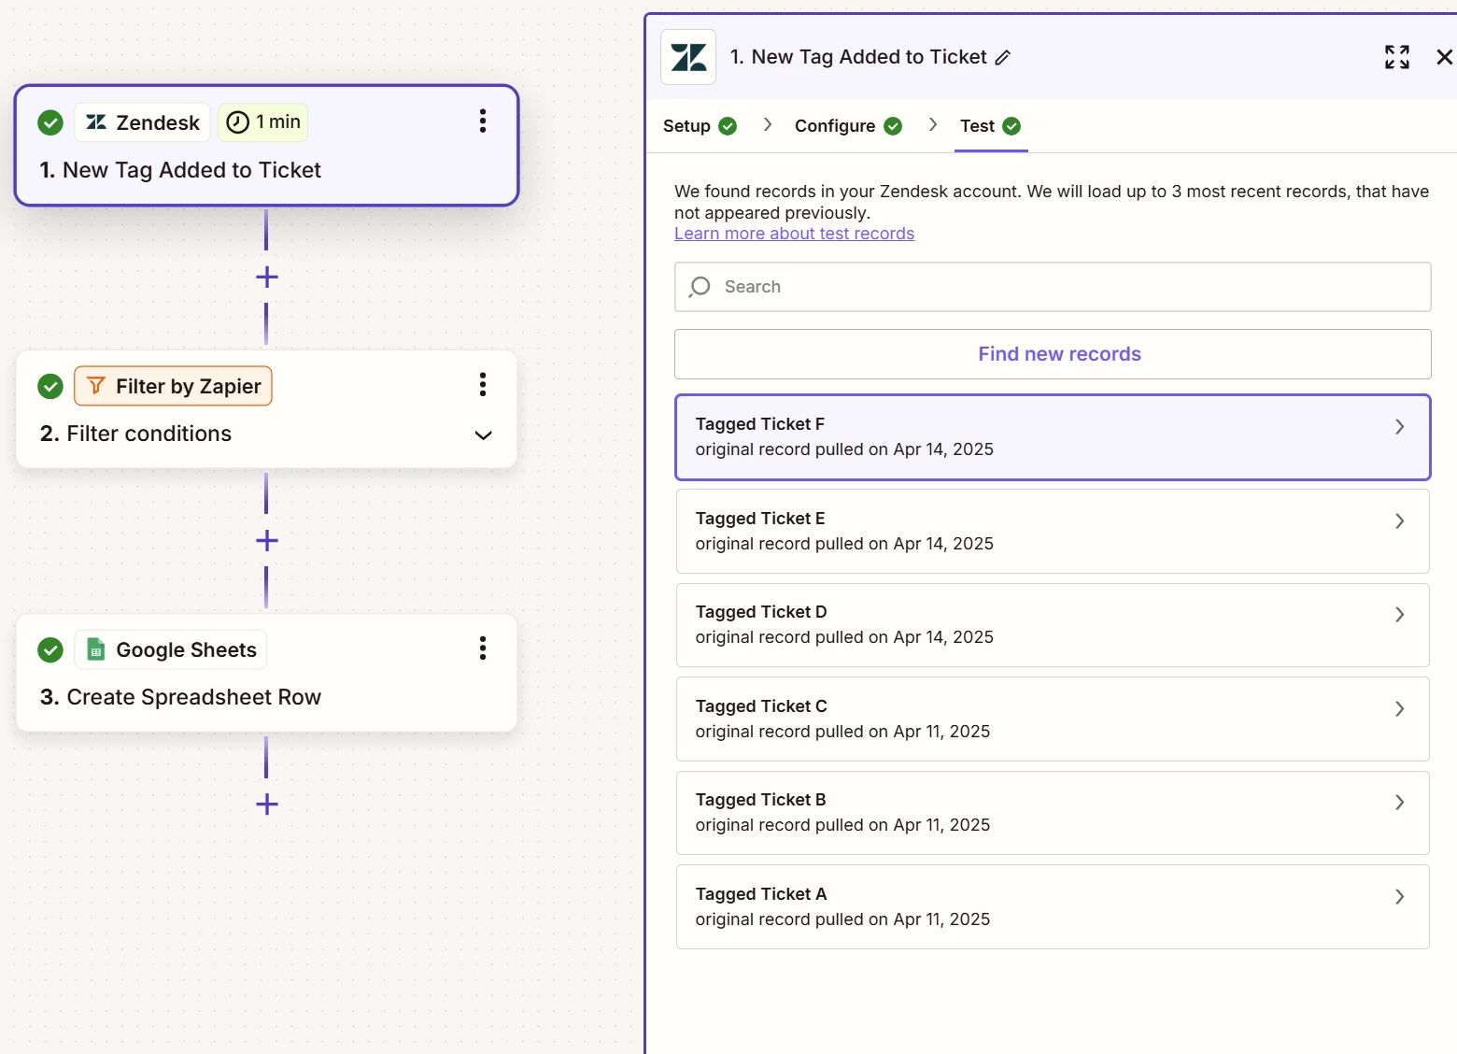Expand Tagged Ticket C record chevron
1457x1054 pixels.
point(1399,709)
